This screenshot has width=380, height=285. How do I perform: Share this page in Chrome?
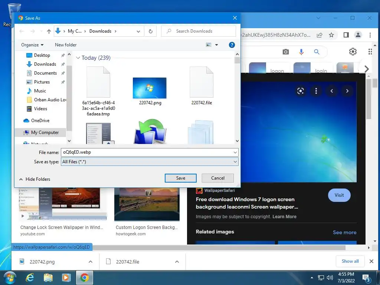pos(320,35)
